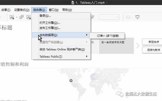The width and height of the screenshot is (162, 101).
Task: Open the 设置格式(O) menu
Action: (22, 10)
